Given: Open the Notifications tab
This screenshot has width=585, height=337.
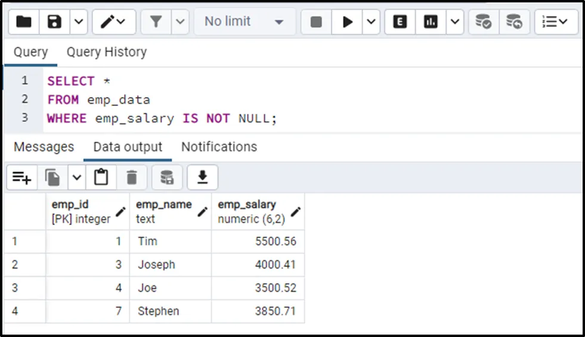Looking at the screenshot, I should pos(219,147).
